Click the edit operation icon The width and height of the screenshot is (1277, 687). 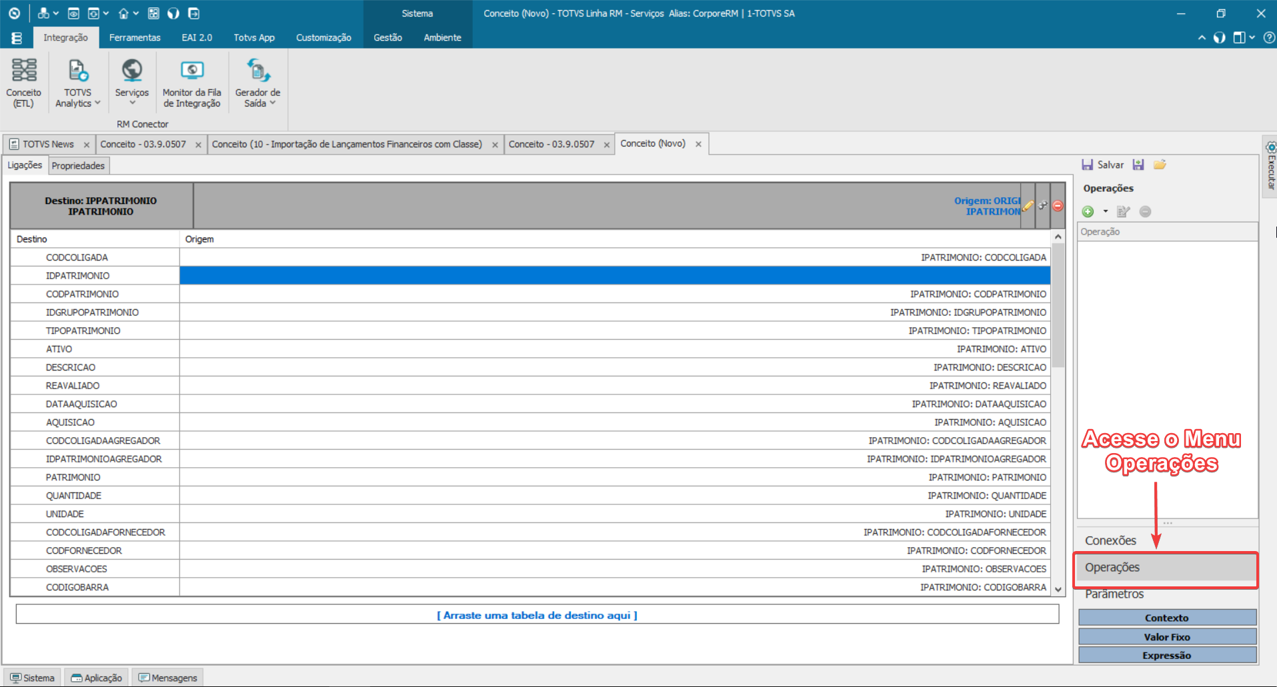(x=1124, y=211)
